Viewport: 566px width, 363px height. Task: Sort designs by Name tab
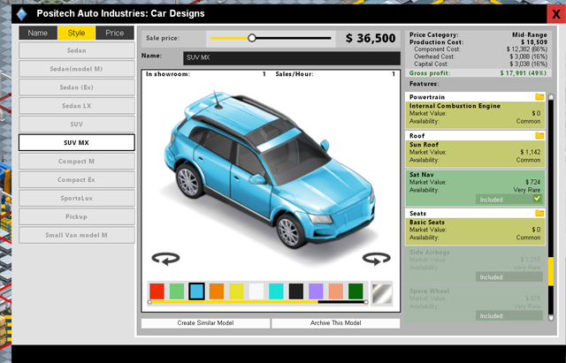point(38,33)
